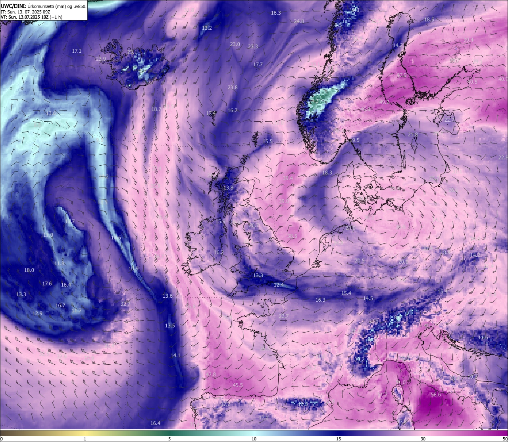Click the 30 tick on the colour scale
Image resolution: width=508 pixels, height=442 pixels.
click(x=423, y=439)
